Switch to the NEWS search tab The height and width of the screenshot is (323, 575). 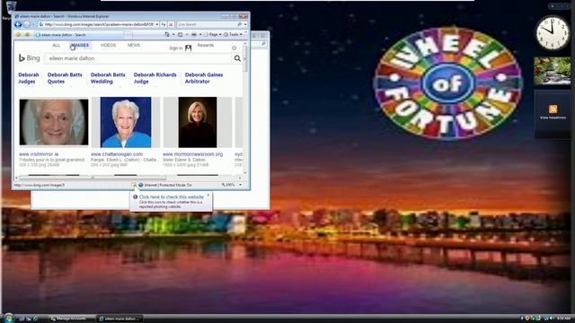pos(134,46)
